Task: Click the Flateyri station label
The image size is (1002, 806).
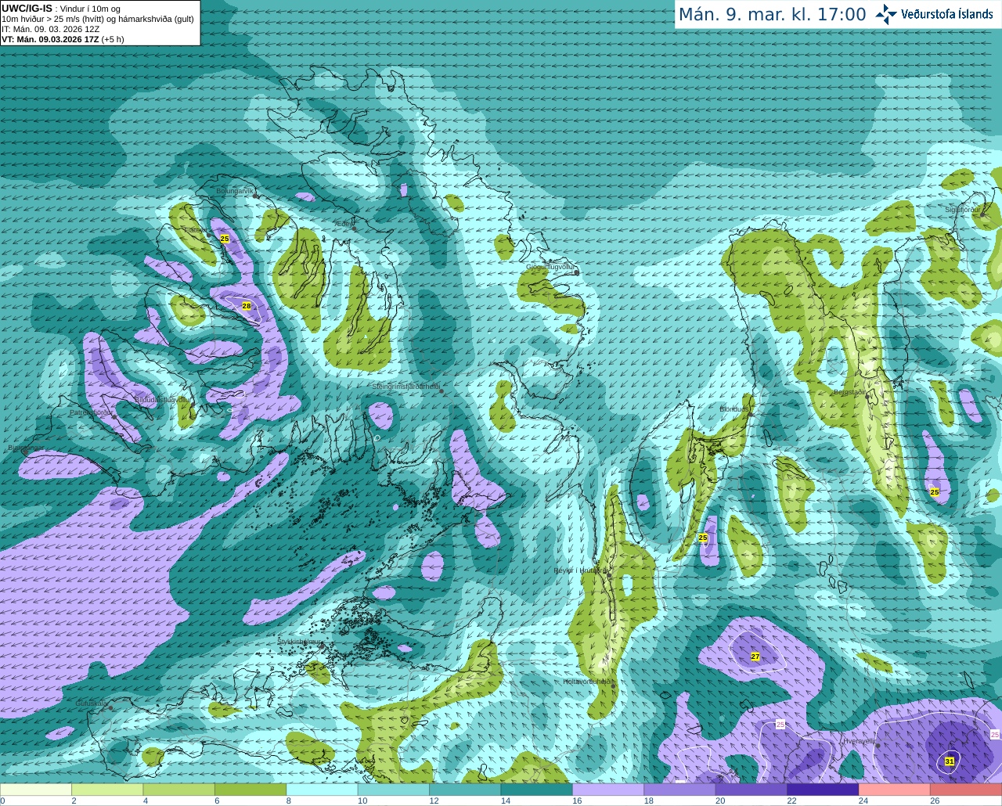Action: coord(196,230)
